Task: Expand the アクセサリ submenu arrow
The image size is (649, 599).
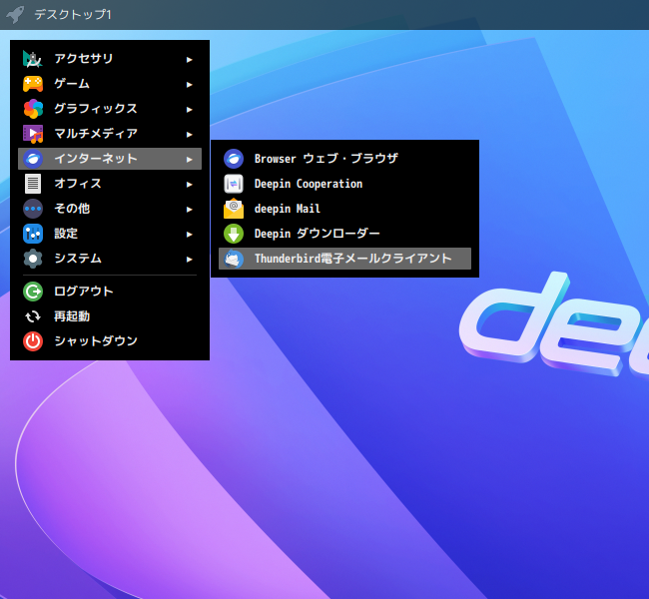Action: point(189,60)
